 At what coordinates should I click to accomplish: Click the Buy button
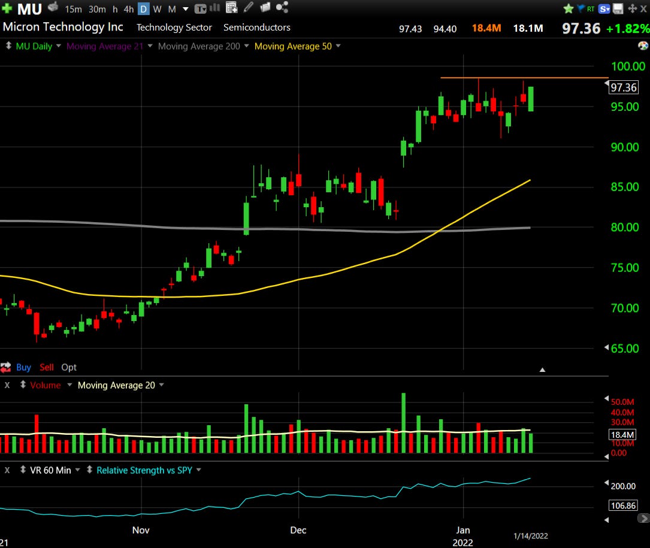tap(23, 367)
